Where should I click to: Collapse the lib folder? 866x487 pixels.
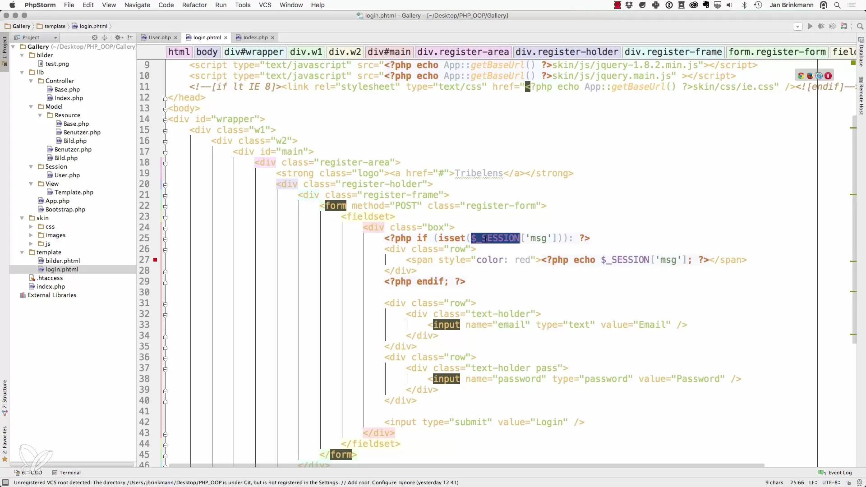tap(22, 72)
